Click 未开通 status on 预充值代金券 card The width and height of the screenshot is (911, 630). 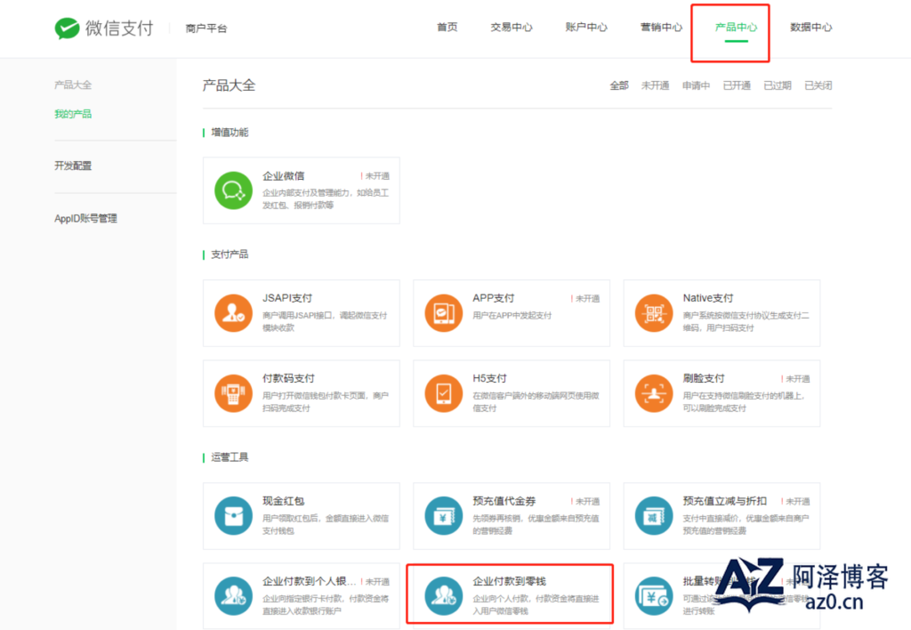coord(585,502)
